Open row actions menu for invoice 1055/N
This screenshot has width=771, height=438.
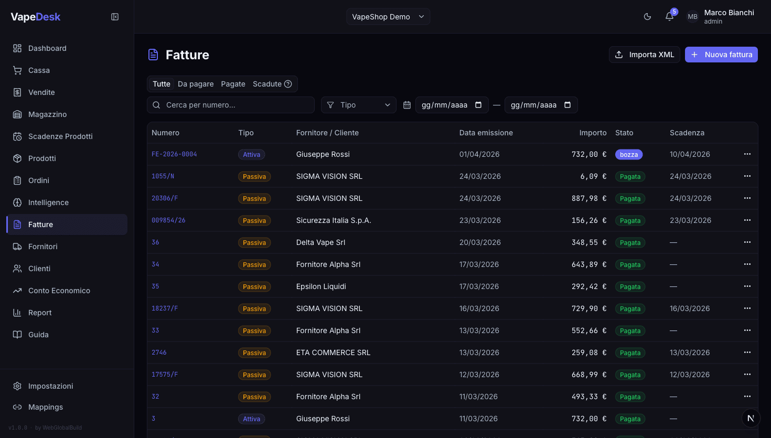747,176
